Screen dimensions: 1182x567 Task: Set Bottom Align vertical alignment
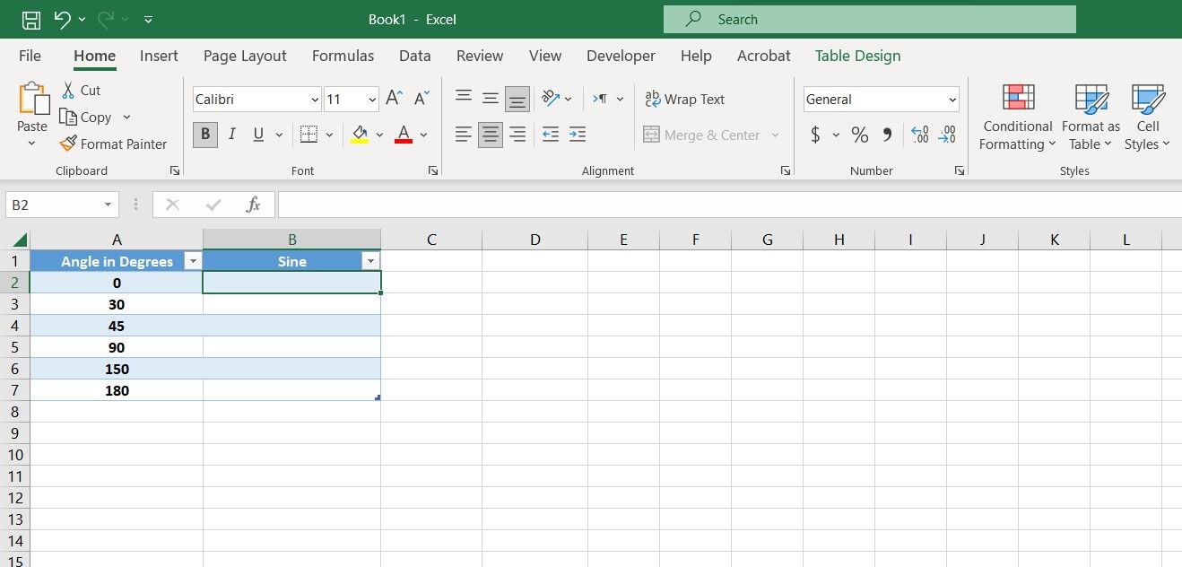517,99
